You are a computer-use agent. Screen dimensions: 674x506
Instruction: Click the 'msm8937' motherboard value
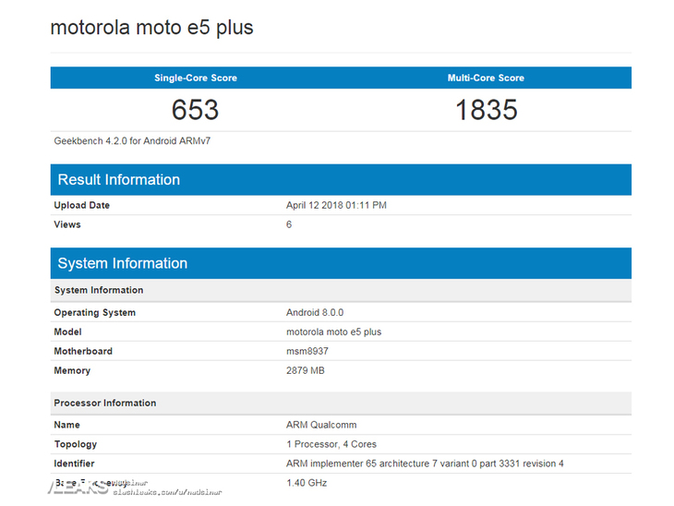(307, 351)
